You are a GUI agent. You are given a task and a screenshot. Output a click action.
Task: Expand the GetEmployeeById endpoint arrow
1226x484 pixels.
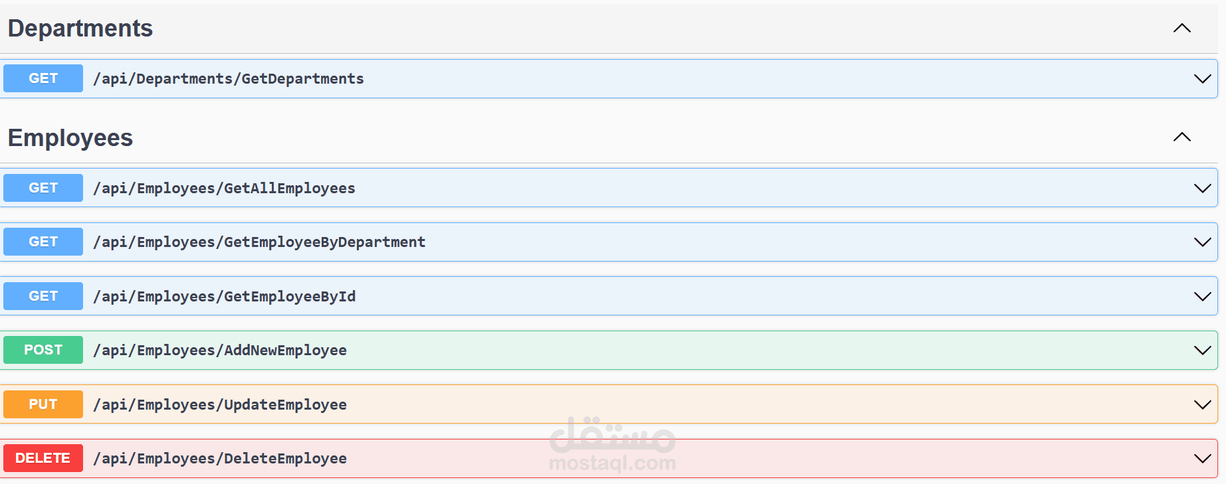pyautogui.click(x=1202, y=296)
